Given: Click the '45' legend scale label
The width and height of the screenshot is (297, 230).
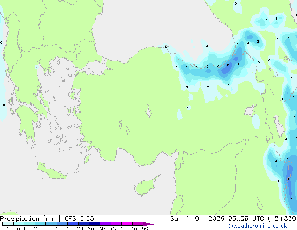Looking at the screenshot, I should tap(134, 228).
